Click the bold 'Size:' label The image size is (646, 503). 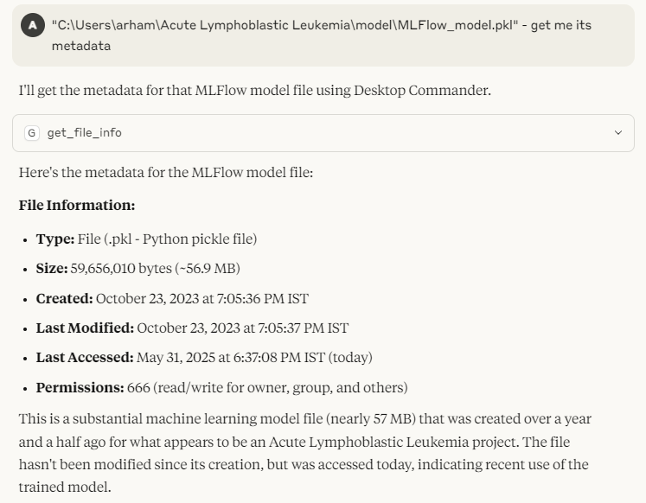click(52, 269)
